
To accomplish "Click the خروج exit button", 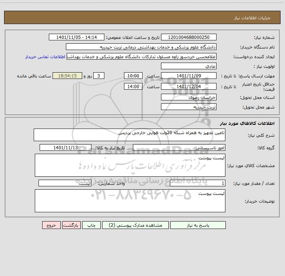I will click(51, 225).
